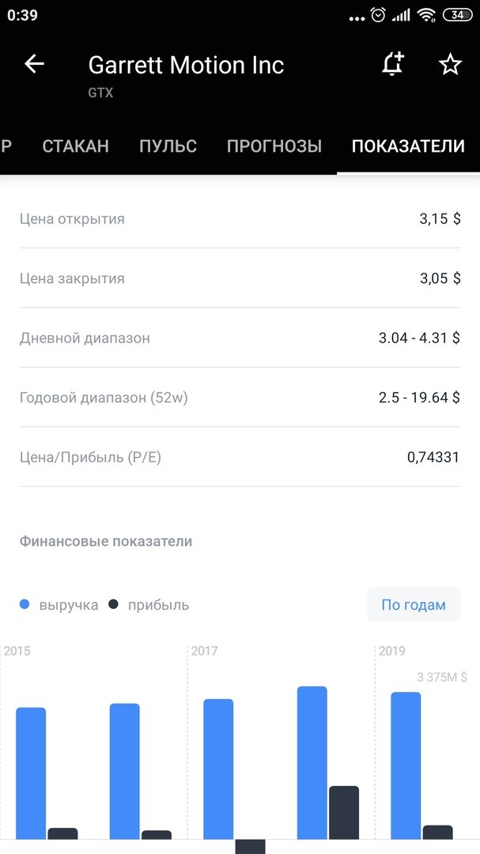Tap the 2018 profit dark bar

click(344, 813)
